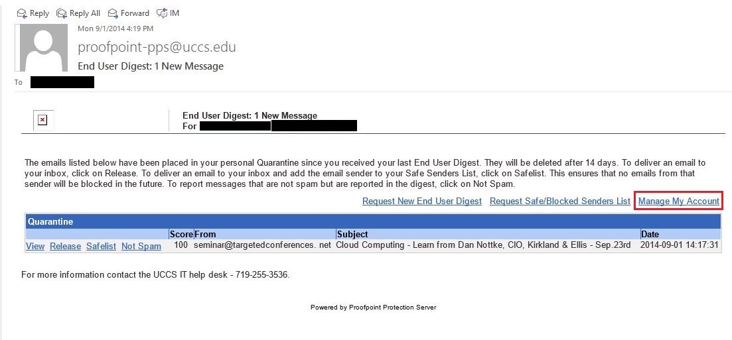Viewport: 732px width, 340px height.
Task: Open the Request New End User Digest link
Action: pyautogui.click(x=422, y=201)
